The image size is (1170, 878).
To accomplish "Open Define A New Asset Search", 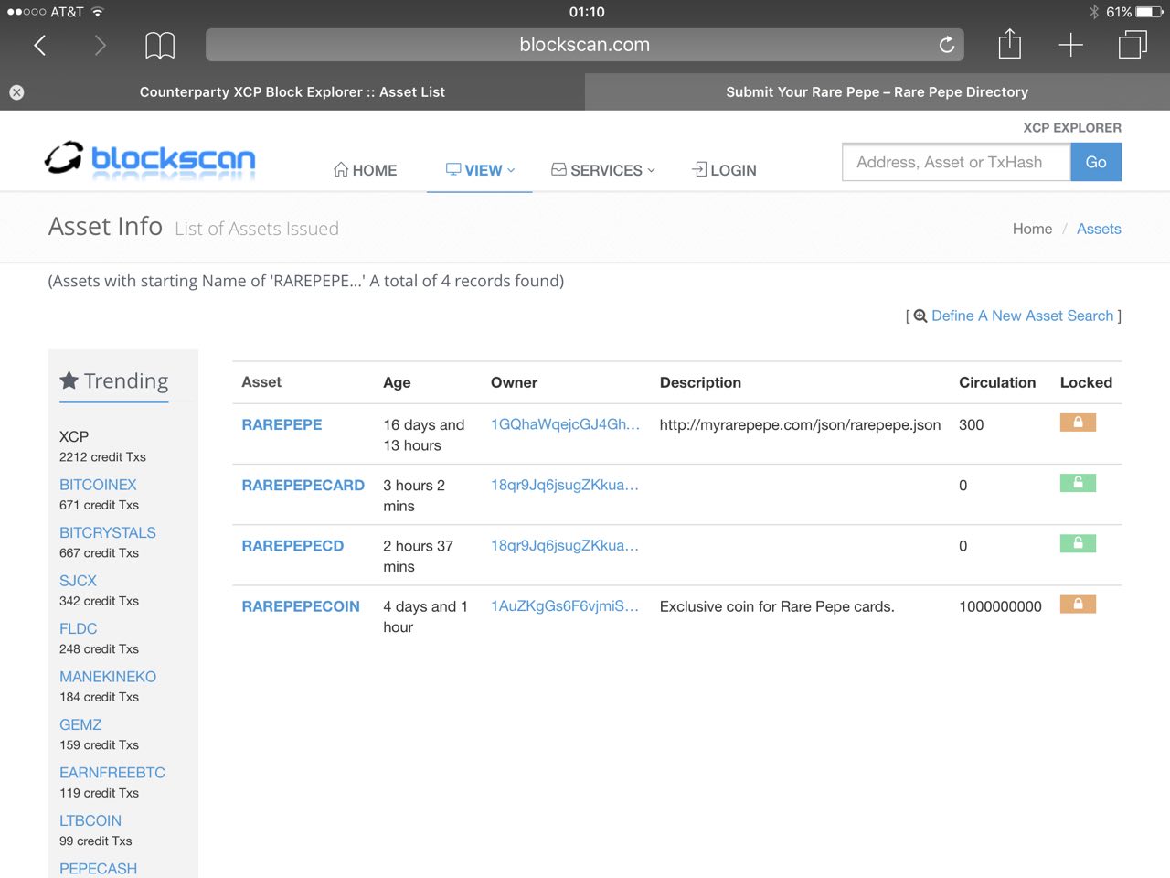I will click(1022, 316).
